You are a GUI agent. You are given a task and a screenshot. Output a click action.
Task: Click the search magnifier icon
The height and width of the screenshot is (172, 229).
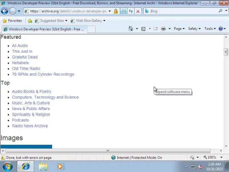220,11
